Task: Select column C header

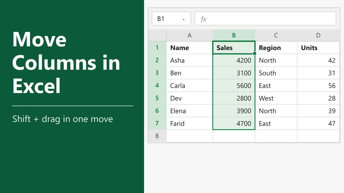Action: tap(276, 35)
